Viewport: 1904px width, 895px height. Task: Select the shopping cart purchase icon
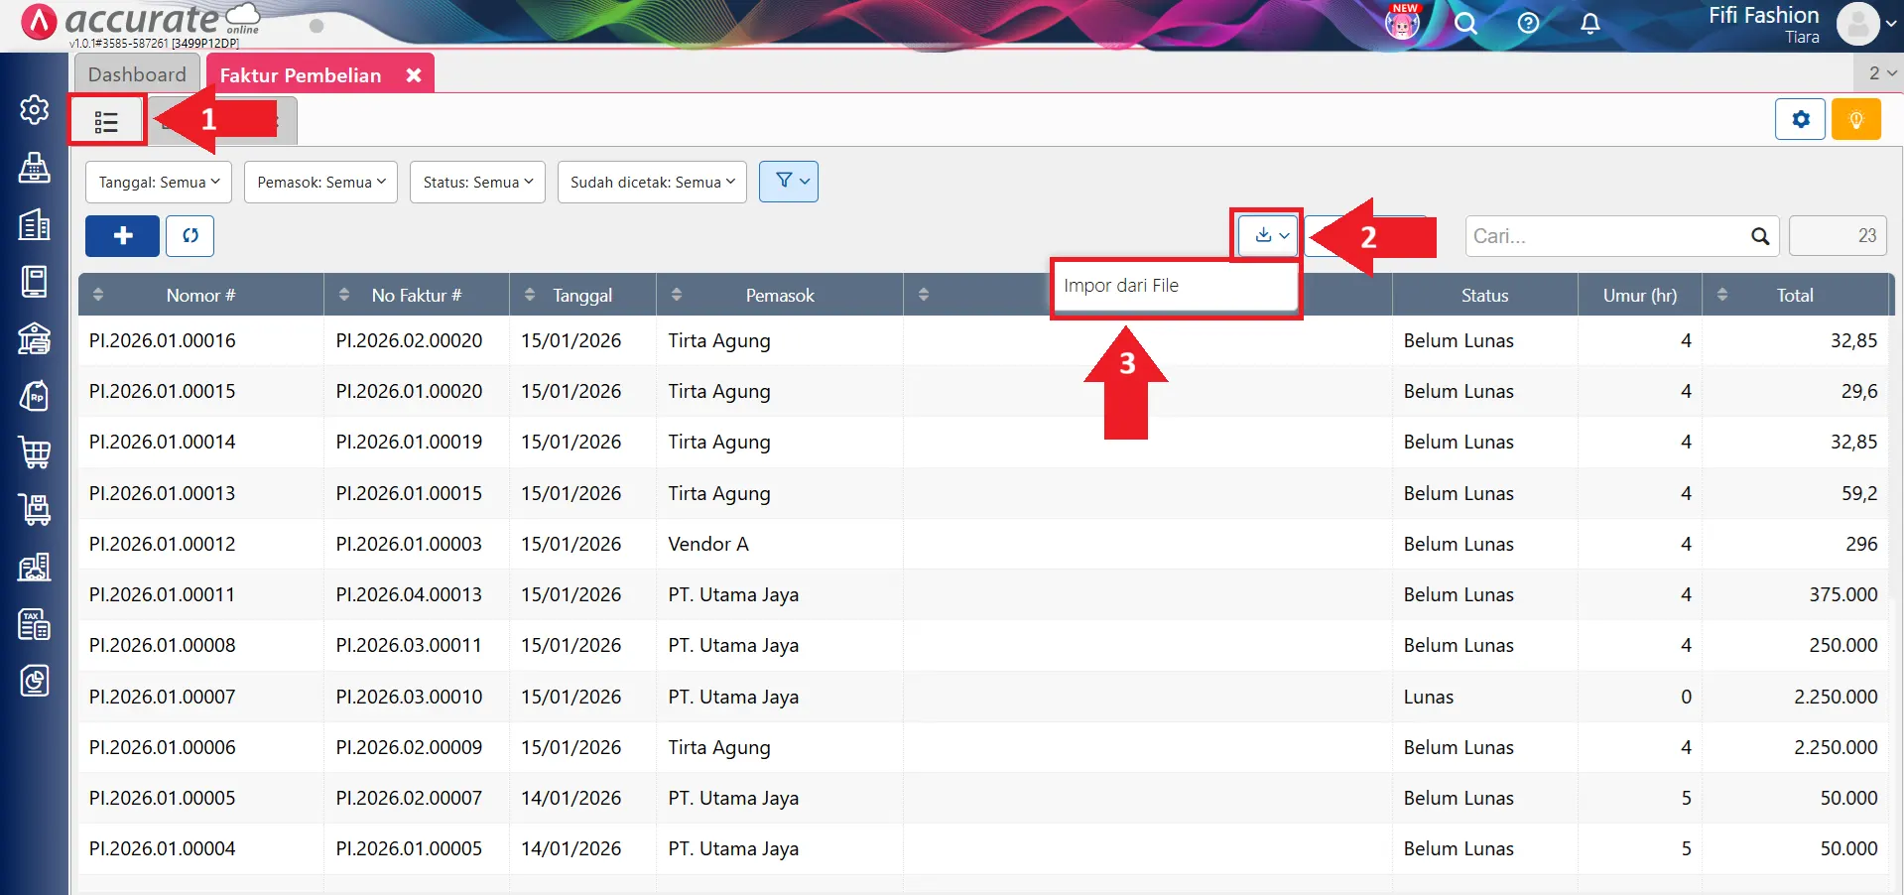(x=35, y=452)
